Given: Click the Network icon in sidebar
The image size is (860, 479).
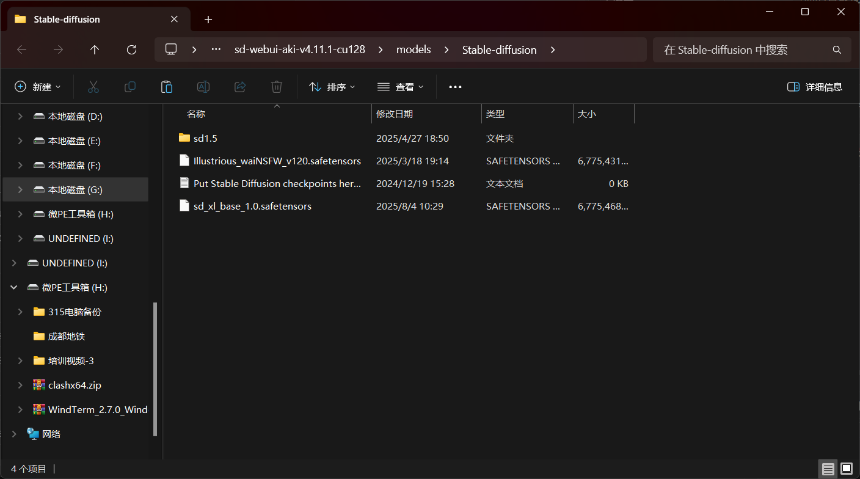Looking at the screenshot, I should (33, 434).
